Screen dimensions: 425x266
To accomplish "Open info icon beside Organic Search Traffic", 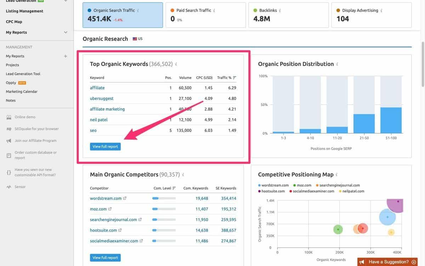I will [138, 11].
